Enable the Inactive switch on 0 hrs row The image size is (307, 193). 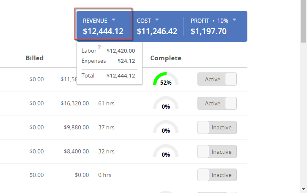[x=217, y=175]
